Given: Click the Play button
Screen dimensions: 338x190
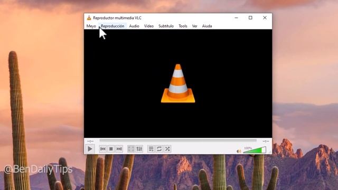Looking at the screenshot, I should (x=90, y=149).
